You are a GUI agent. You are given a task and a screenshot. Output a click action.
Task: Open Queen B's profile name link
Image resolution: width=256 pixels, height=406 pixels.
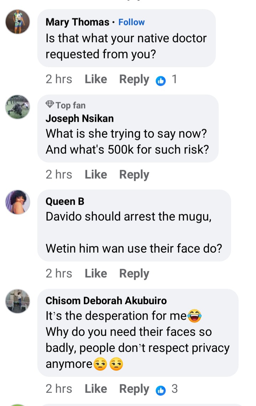coord(65,201)
